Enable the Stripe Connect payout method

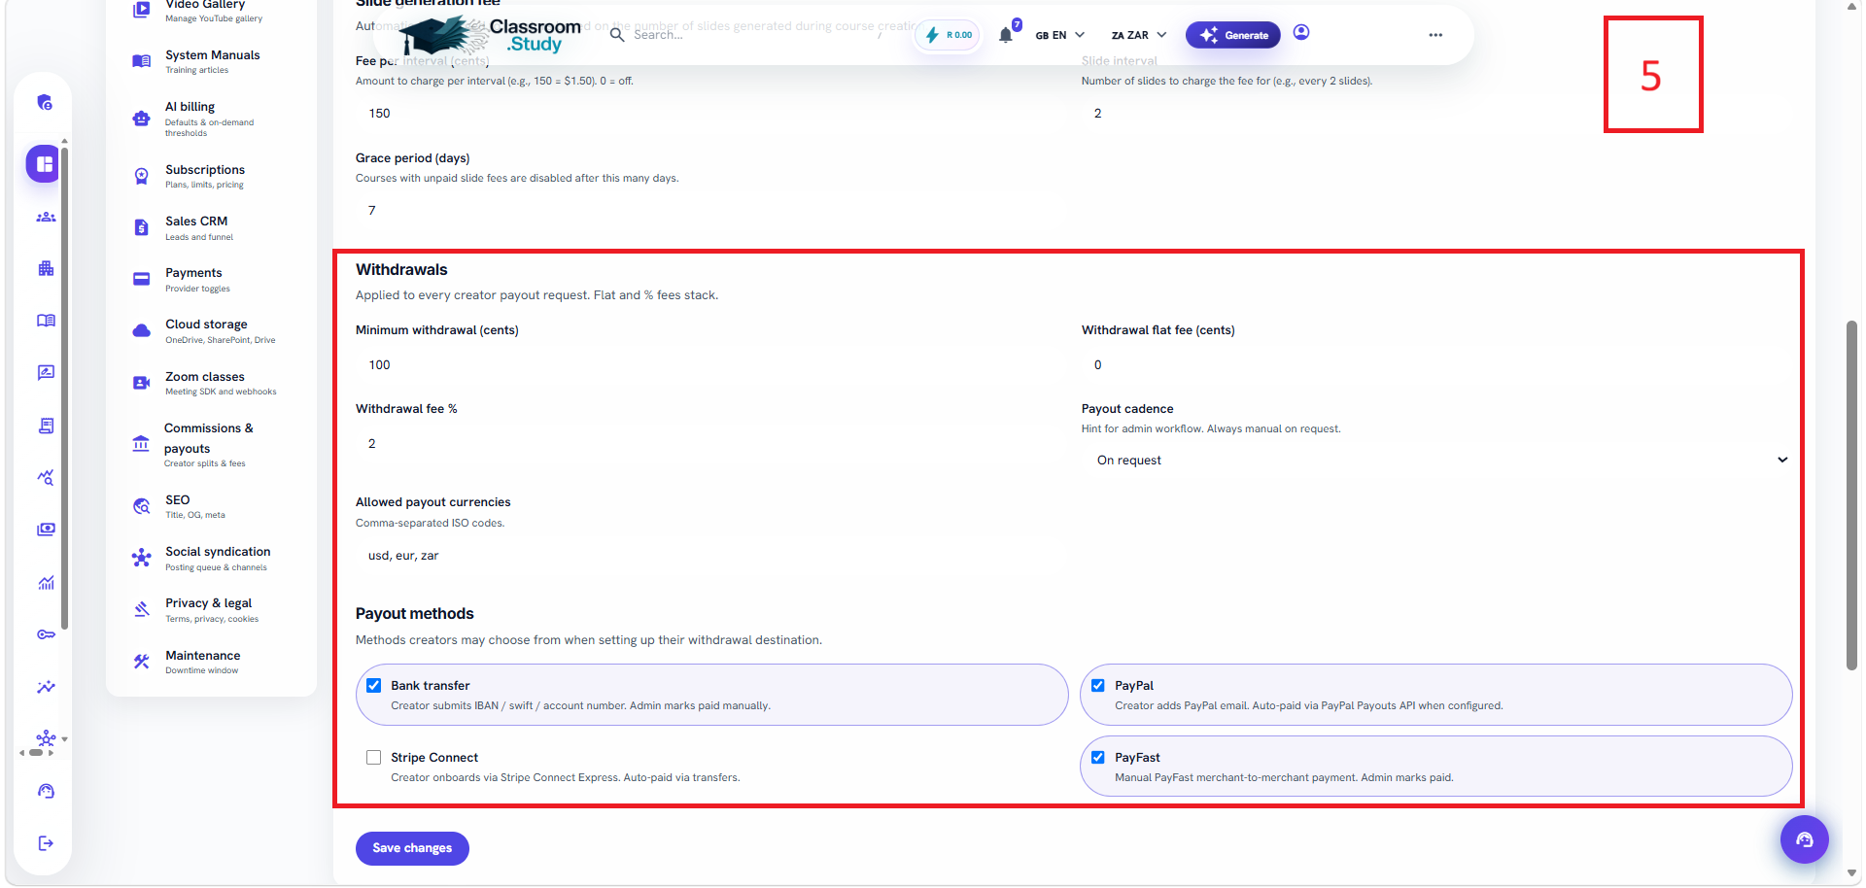(374, 757)
